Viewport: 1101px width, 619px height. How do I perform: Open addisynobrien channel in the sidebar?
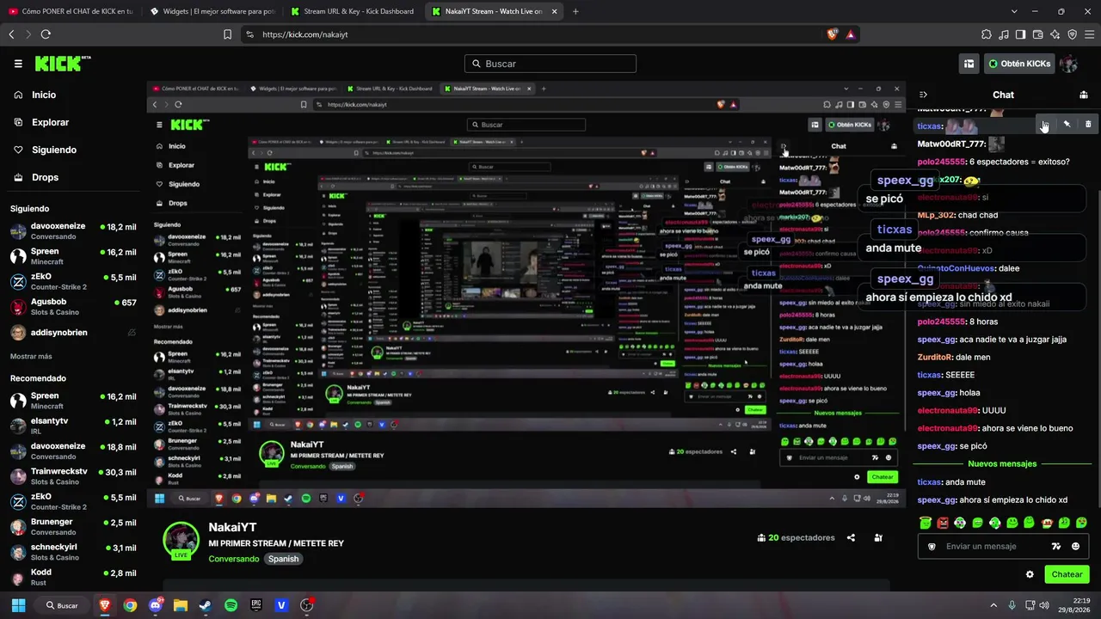coord(73,333)
